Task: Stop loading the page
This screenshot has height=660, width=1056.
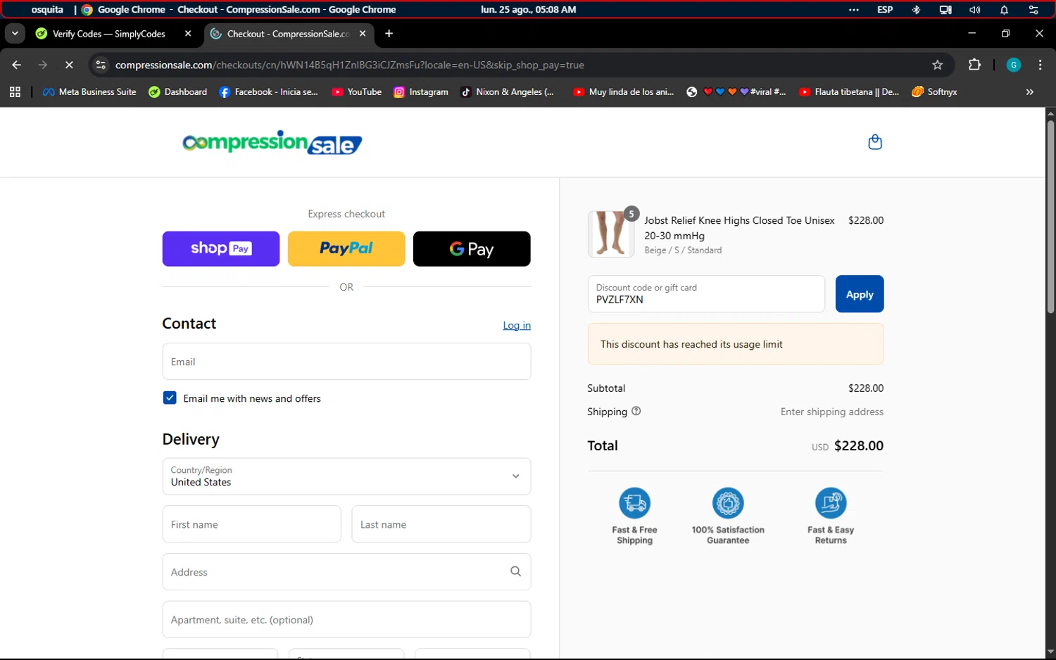Action: (69, 65)
